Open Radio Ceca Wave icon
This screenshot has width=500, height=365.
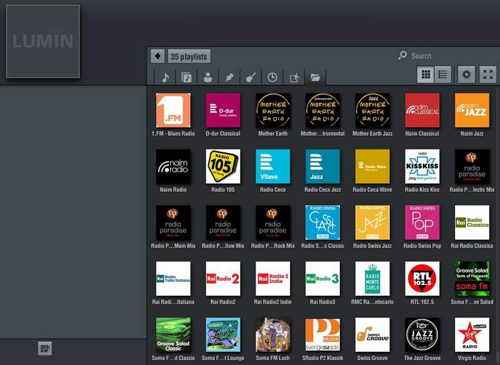coord(372,166)
